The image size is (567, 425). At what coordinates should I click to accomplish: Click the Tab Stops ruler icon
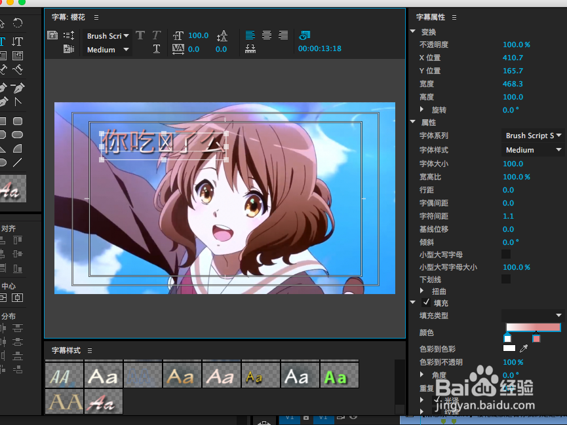click(250, 49)
